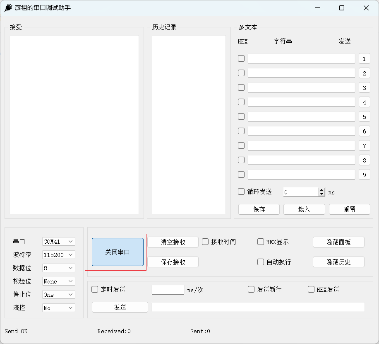Tick the HEX checkbox for row 3
This screenshot has width=379, height=344.
point(241,87)
